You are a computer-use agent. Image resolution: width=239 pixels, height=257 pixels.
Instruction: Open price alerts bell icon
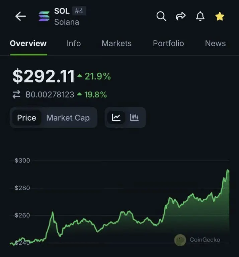pyautogui.click(x=200, y=16)
